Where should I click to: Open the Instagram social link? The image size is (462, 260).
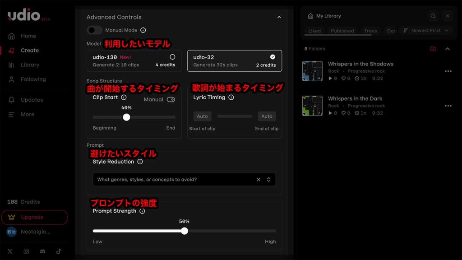(26, 251)
